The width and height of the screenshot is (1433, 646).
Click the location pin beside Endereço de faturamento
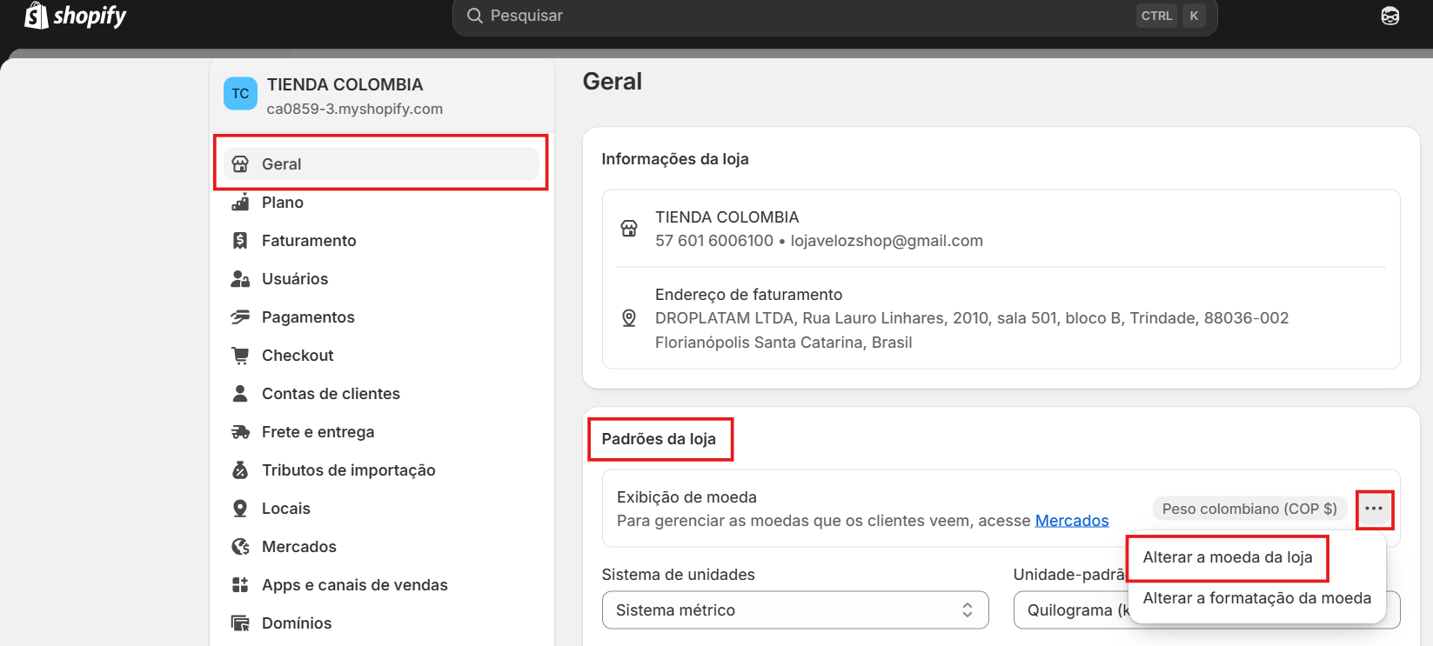click(x=629, y=318)
